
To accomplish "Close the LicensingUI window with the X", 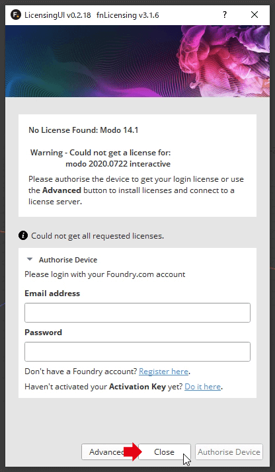I will pyautogui.click(x=255, y=15).
